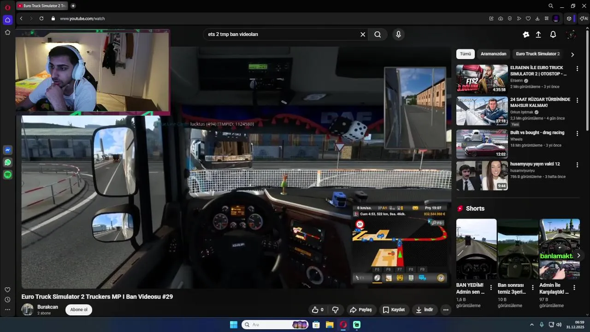Open the 24 Saat Rüzgar Türbini thumbnail
Image resolution: width=590 pixels, height=332 pixels.
coord(482,111)
